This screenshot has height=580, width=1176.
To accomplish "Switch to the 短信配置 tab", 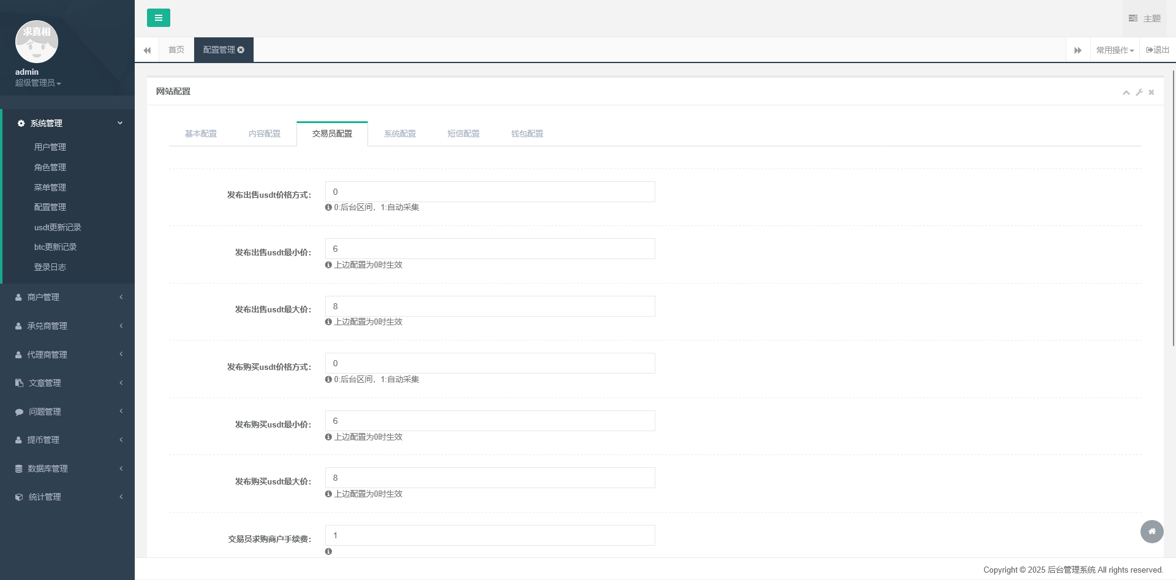I will [x=463, y=134].
